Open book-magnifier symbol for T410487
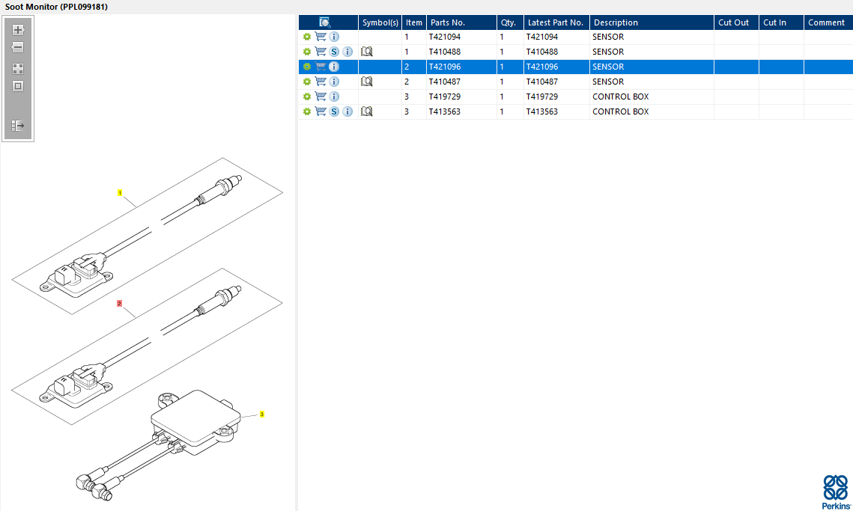Viewport: 853px width, 511px height. (367, 82)
